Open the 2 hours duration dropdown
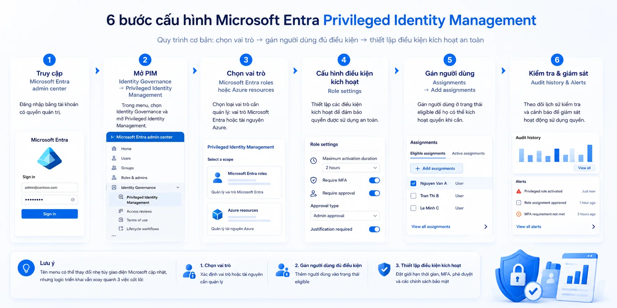Screen dimensions: 617x308 pyautogui.click(x=351, y=168)
